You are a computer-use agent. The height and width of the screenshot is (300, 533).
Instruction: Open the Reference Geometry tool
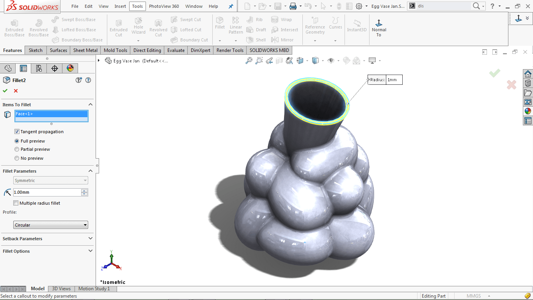[x=315, y=27]
